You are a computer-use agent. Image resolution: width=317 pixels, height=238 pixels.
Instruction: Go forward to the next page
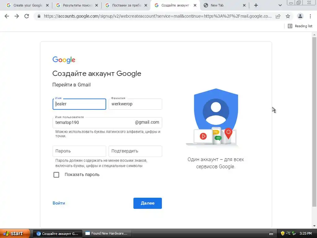(x=17, y=16)
